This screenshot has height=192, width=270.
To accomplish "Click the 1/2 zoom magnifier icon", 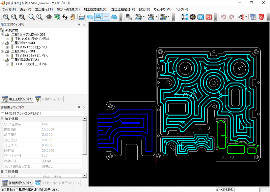I will pyautogui.click(x=22, y=17).
